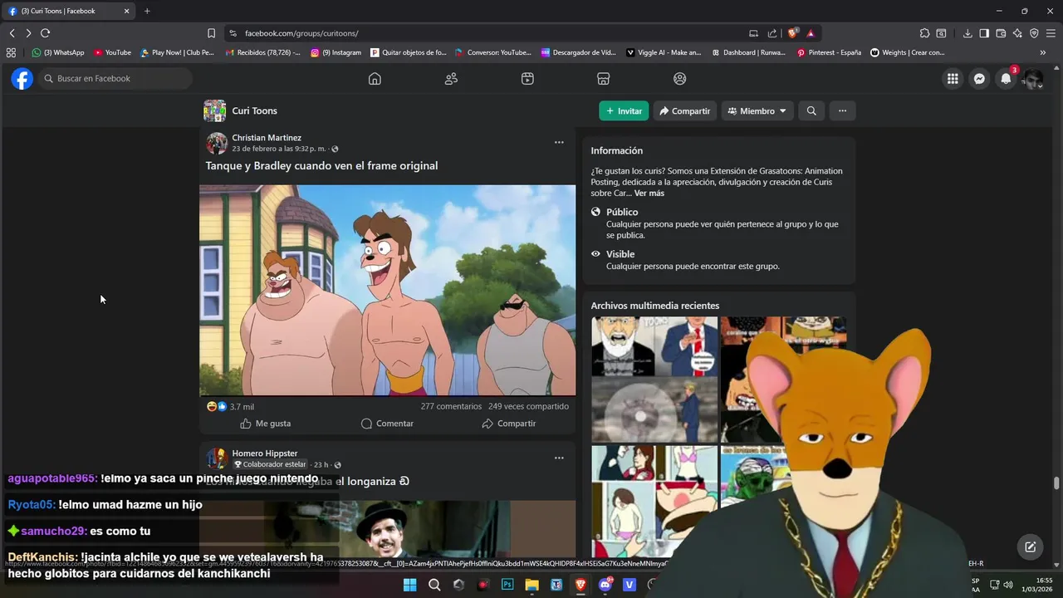This screenshot has height=598, width=1063.
Task: Click the Brave Shields lion icon
Action: point(793,33)
